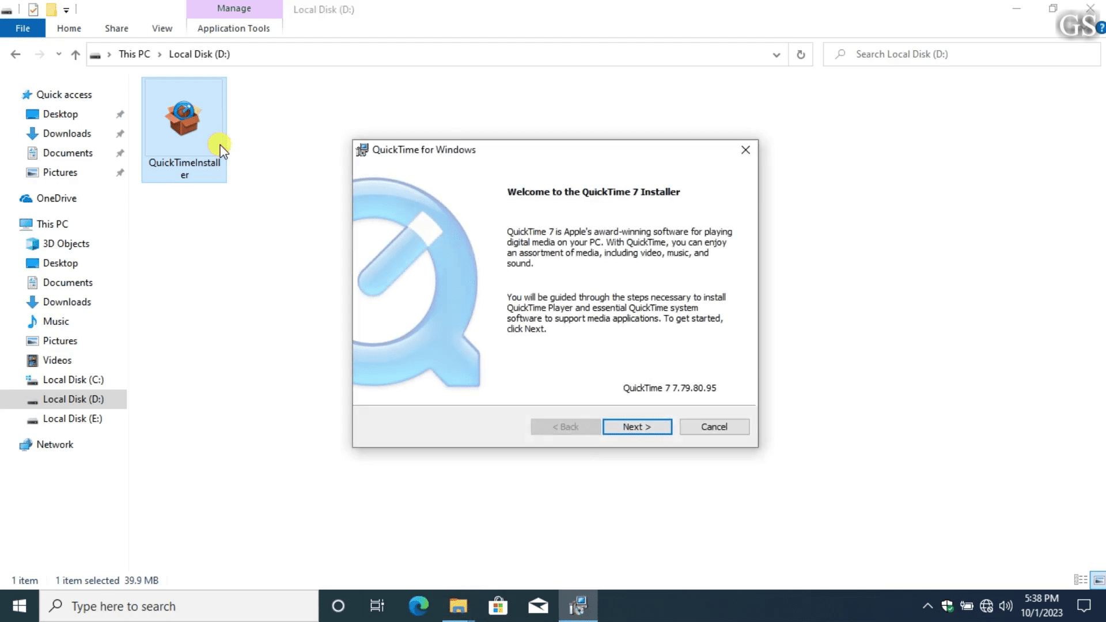This screenshot has height=622, width=1106.
Task: Open Downloads under This PC
Action: coord(67,302)
